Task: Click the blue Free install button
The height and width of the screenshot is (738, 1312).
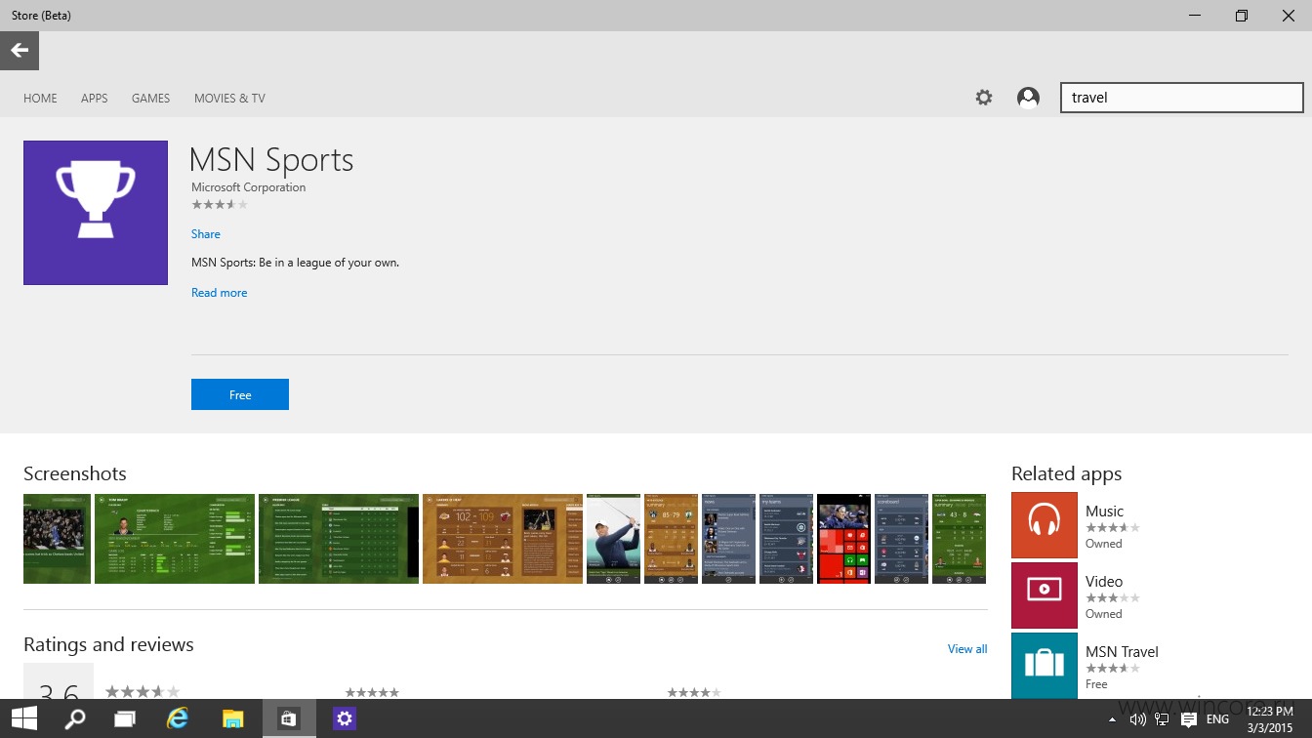Action: pos(240,394)
